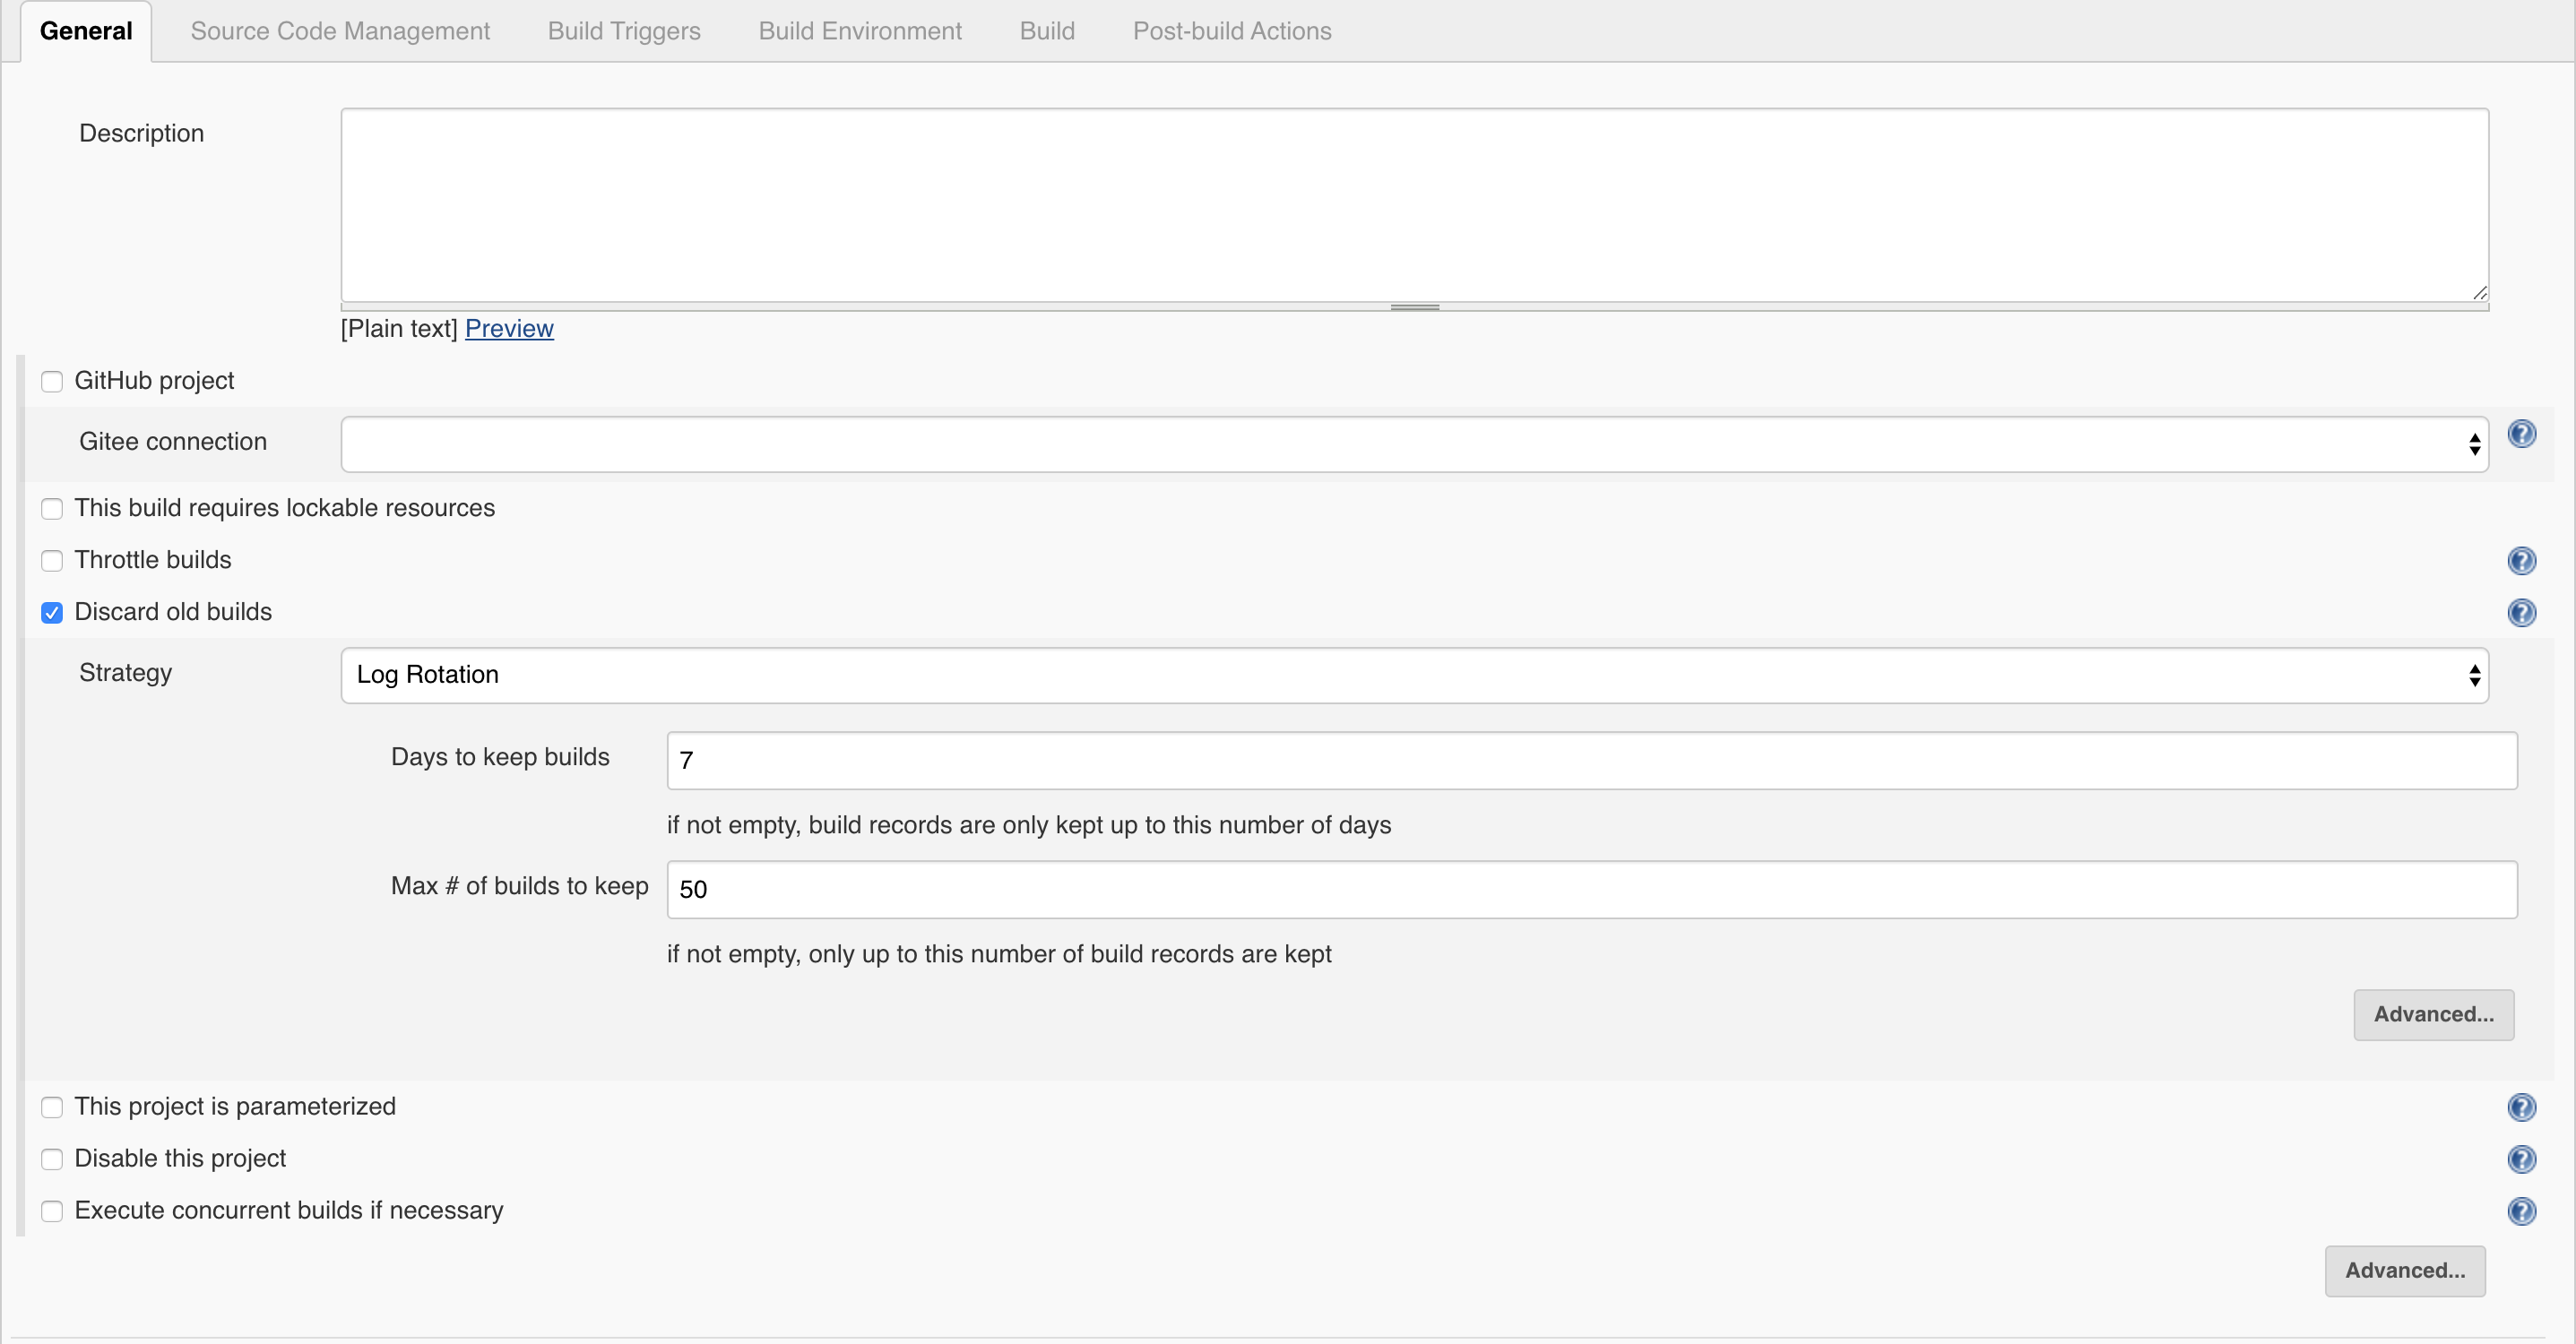Expand the Strategy Log Rotation dropdown
This screenshot has height=1344, width=2576.
point(1414,675)
